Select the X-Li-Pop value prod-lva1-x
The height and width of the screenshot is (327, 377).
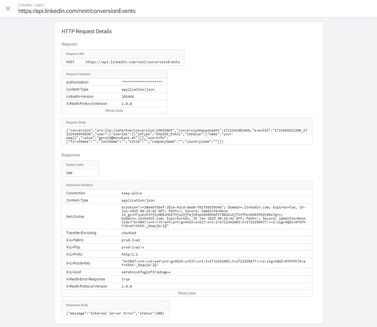[133, 247]
